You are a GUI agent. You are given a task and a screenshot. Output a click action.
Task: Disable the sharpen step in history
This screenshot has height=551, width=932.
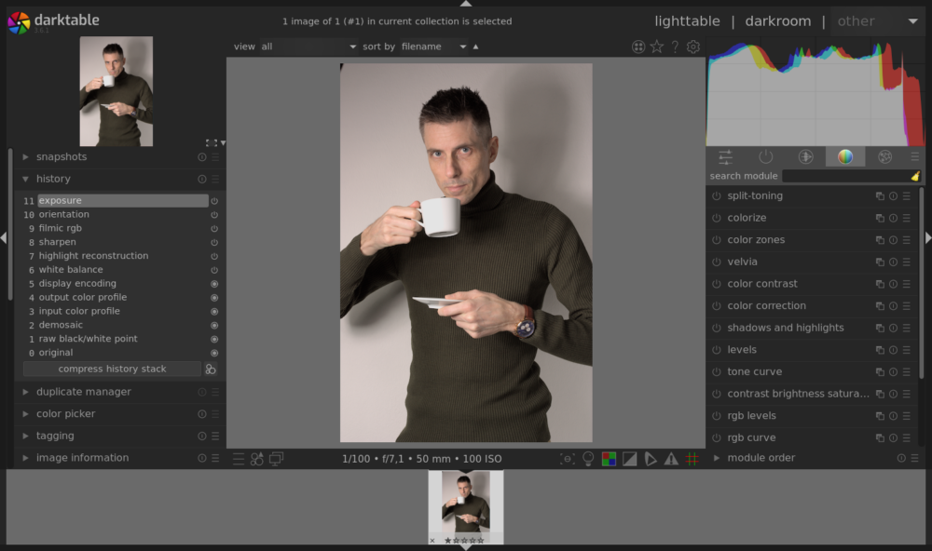tap(213, 241)
